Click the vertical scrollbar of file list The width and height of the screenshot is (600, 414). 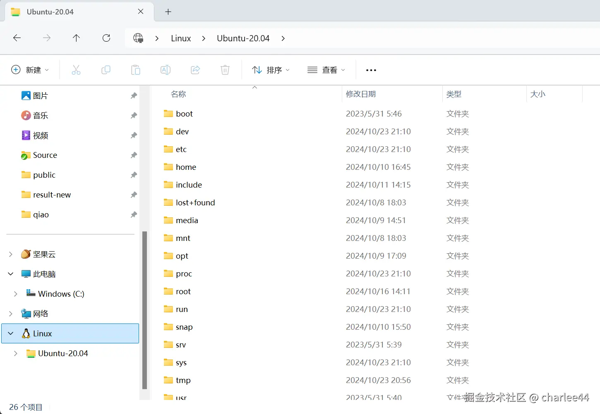(x=145, y=310)
